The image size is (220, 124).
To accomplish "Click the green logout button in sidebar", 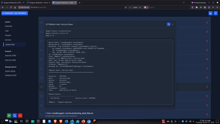I will [x=9, y=116].
